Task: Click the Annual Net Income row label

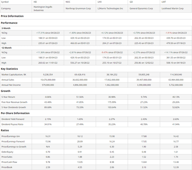Action: (x=11, y=85)
